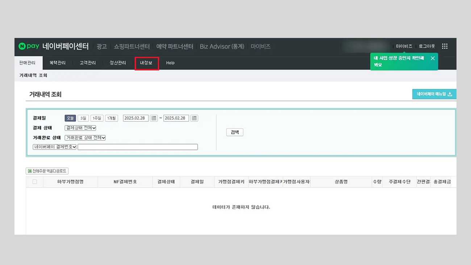Switch to the 판매관리 tab
This screenshot has height=265, width=471.
pyautogui.click(x=28, y=63)
